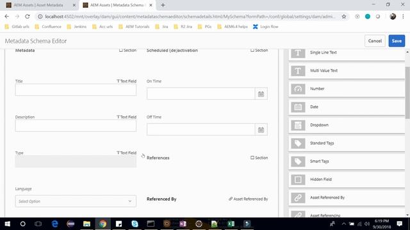Open a new browser tab
This screenshot has width=410, height=230.
(x=163, y=5)
